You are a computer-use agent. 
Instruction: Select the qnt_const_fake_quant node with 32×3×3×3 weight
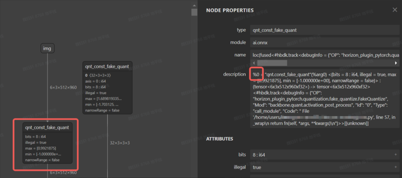click(x=107, y=67)
